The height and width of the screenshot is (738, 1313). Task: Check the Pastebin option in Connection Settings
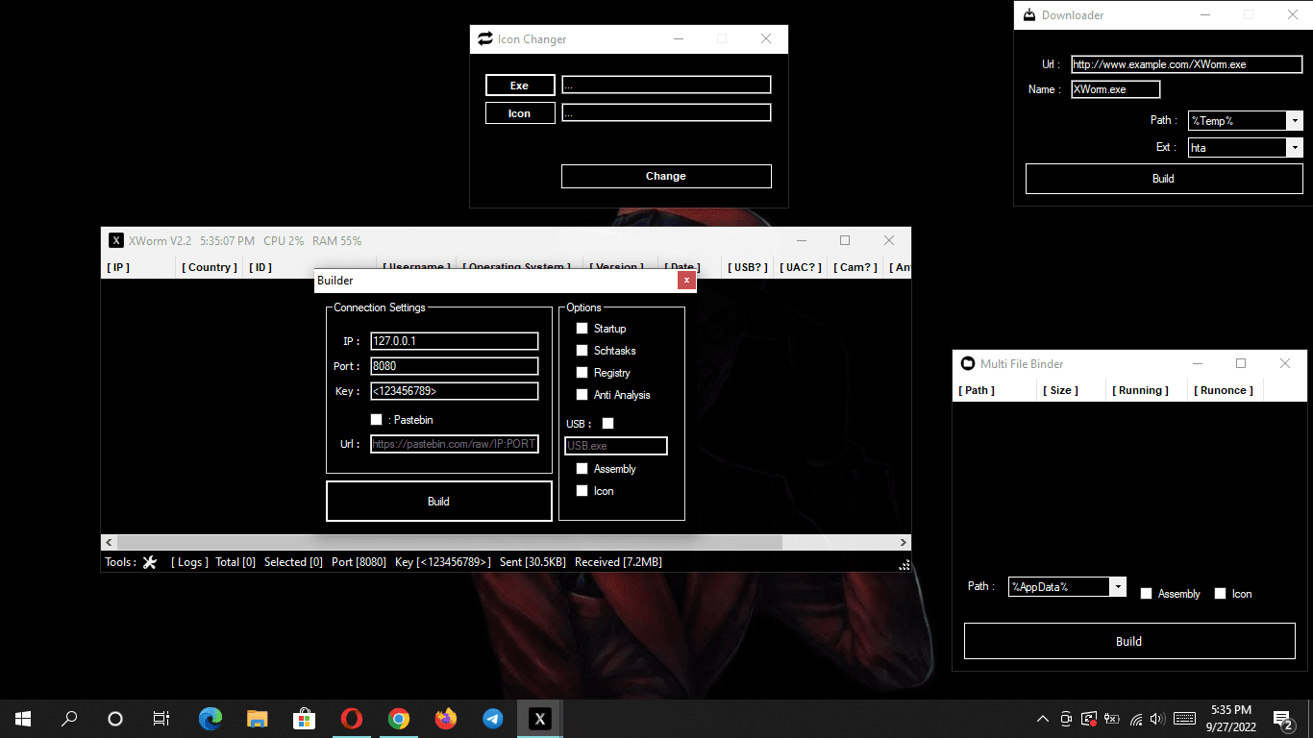[x=376, y=419]
